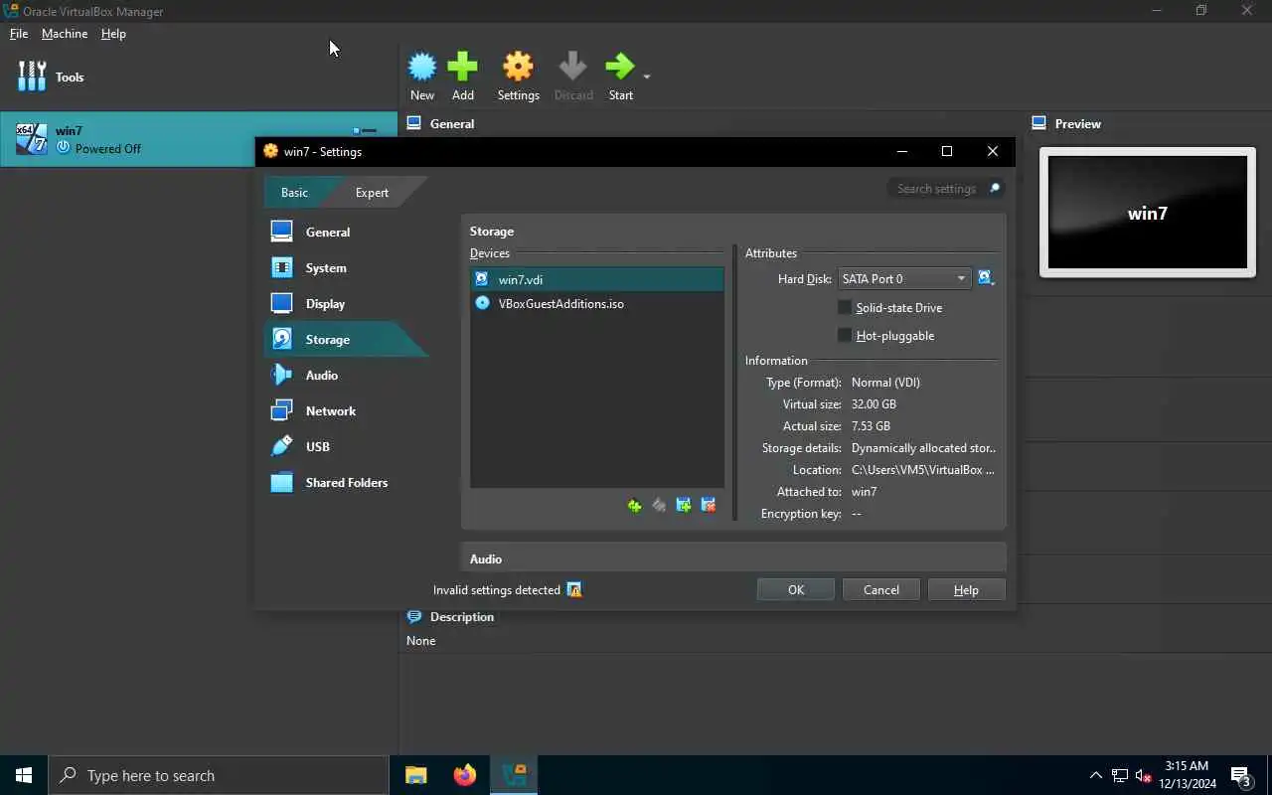The image size is (1272, 795).
Task: Switch to the Expert tab
Action: coord(372,192)
